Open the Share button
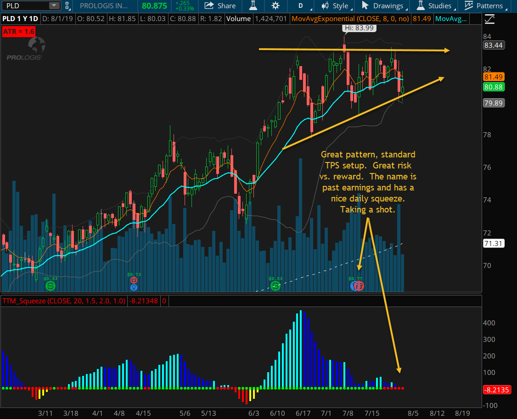The image size is (517, 419). click(219, 6)
